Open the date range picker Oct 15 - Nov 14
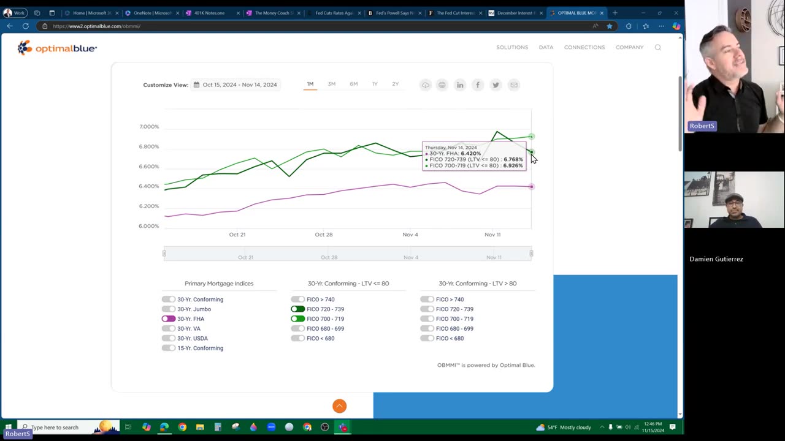Screen dimensions: 785x441 235,85
